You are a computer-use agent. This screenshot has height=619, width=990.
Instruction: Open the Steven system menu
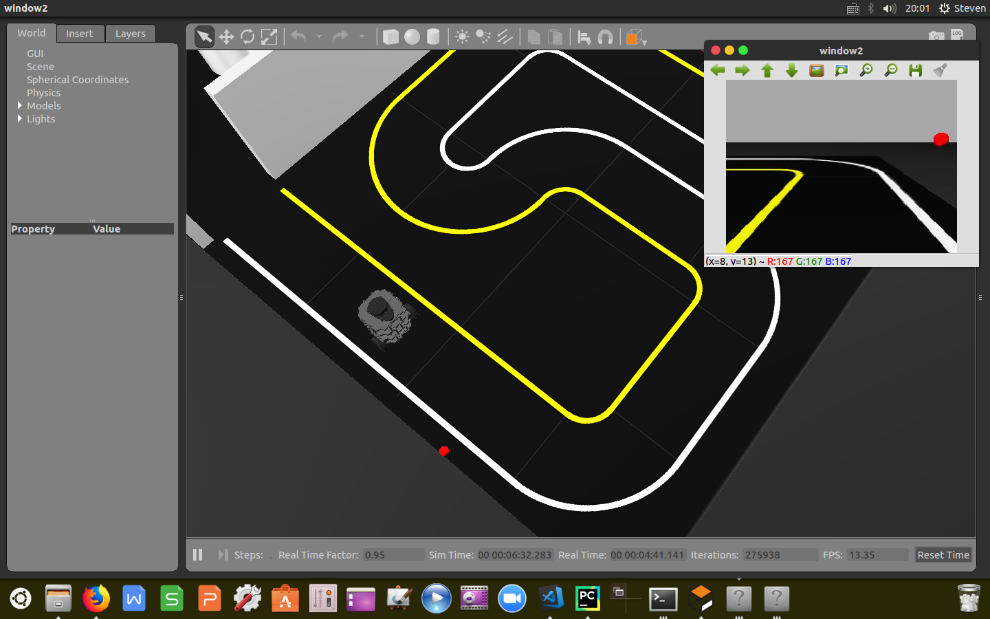click(962, 8)
